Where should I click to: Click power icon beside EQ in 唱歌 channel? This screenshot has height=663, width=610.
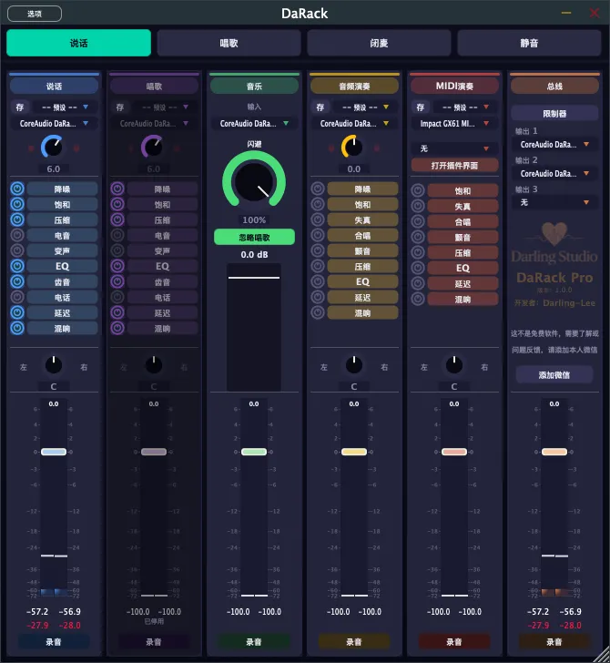(117, 266)
